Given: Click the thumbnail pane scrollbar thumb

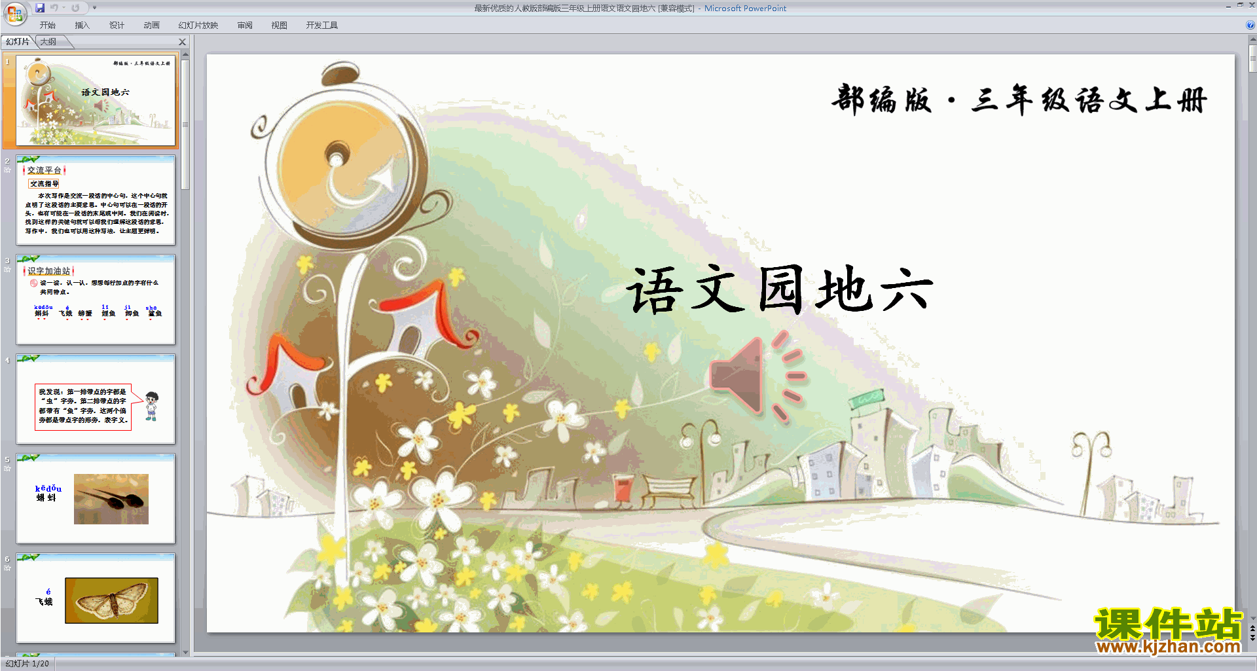Looking at the screenshot, I should tap(185, 124).
